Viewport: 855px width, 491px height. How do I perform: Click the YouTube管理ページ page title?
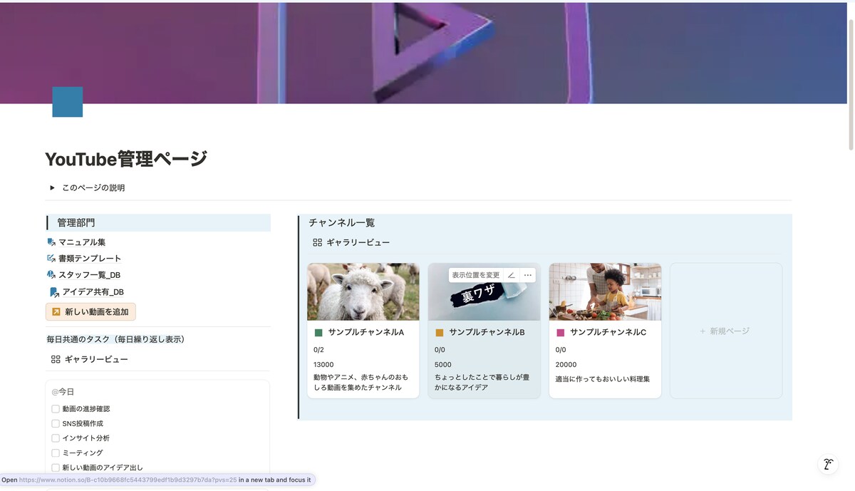126,159
